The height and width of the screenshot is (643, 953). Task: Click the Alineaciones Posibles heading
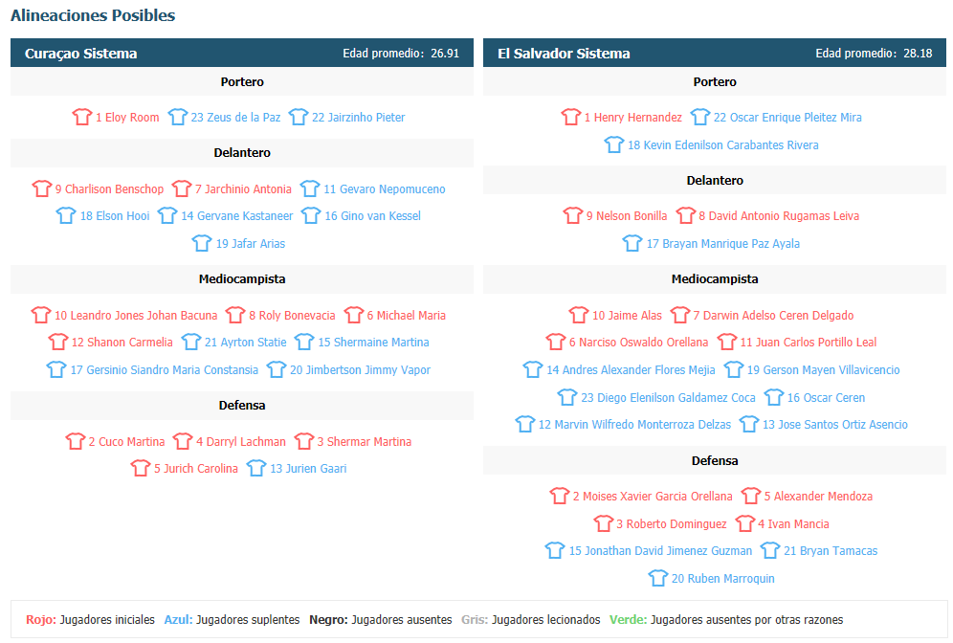point(93,16)
